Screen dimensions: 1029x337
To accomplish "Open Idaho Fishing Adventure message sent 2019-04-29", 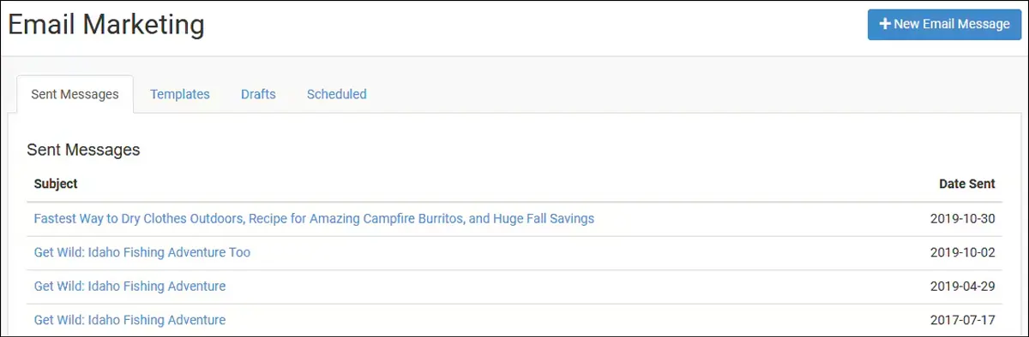I will click(x=129, y=286).
